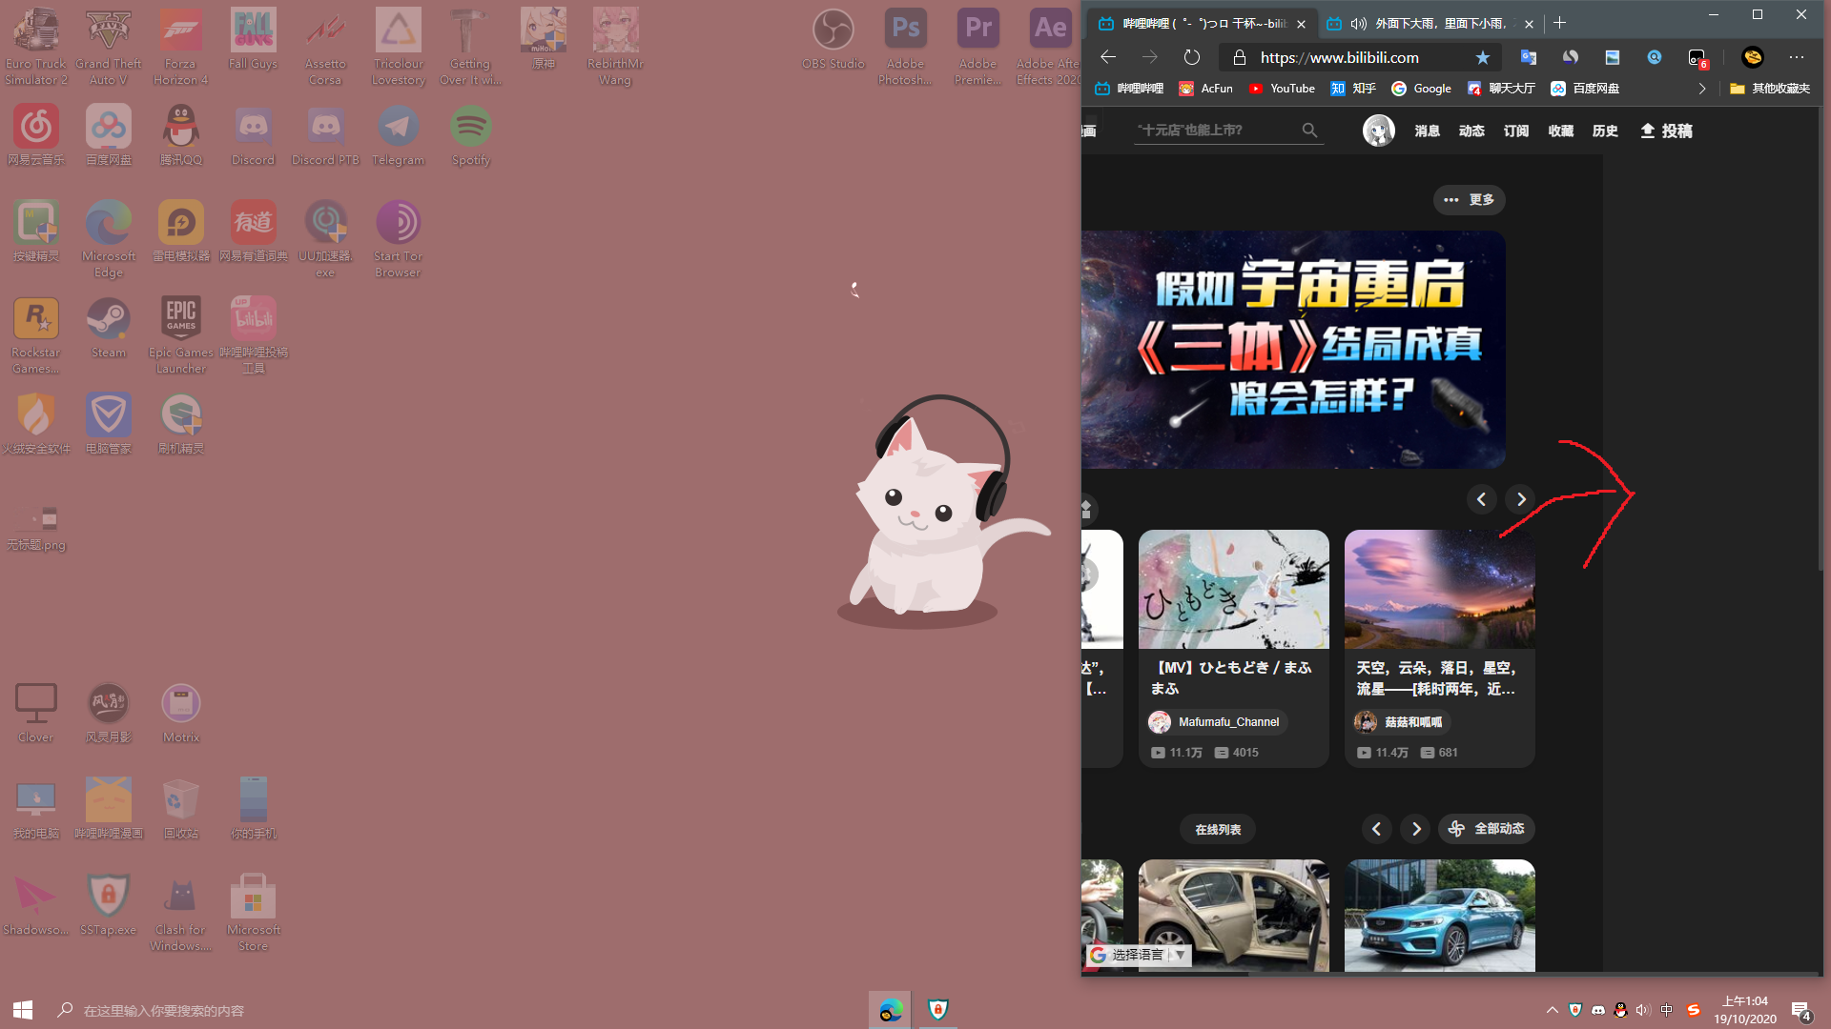1831x1029 pixels.
Task: Open the 天空，云朵，落日 video thumbnail
Action: (1440, 590)
